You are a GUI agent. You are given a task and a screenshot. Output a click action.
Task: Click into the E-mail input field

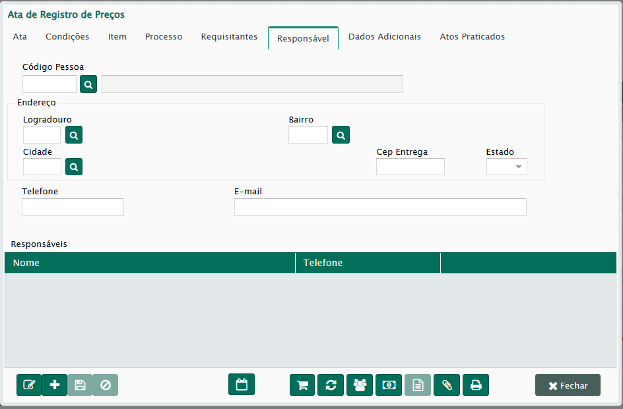pyautogui.click(x=380, y=207)
